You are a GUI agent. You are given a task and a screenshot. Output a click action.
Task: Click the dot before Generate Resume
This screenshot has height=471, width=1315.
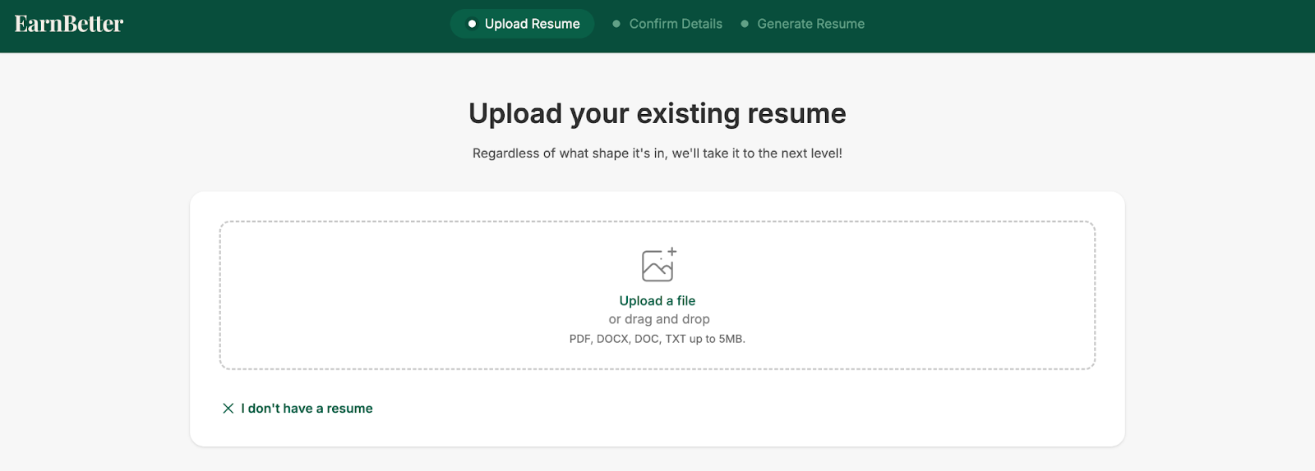[x=745, y=24]
